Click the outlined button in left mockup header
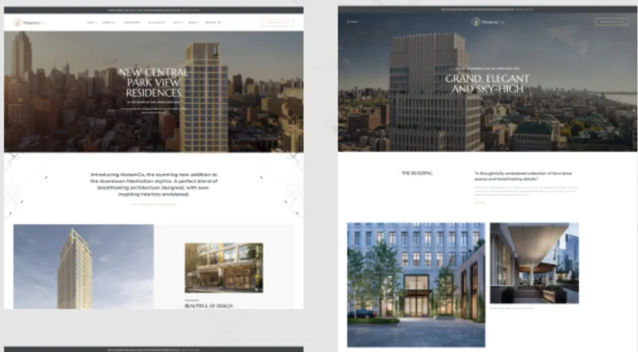The width and height of the screenshot is (638, 352). click(278, 23)
